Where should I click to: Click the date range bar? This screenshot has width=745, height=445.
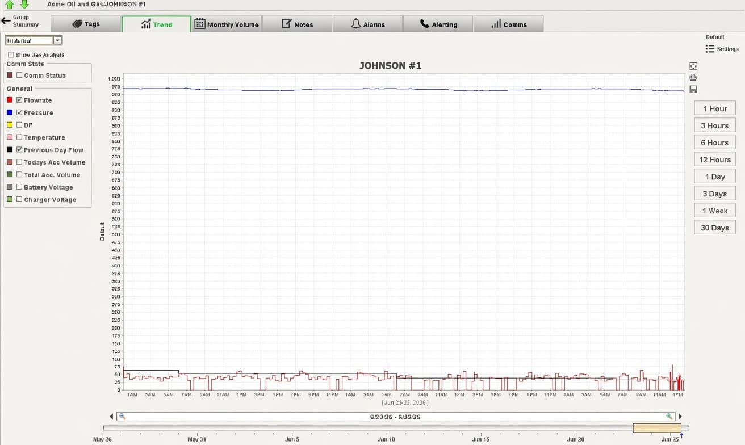point(396,417)
